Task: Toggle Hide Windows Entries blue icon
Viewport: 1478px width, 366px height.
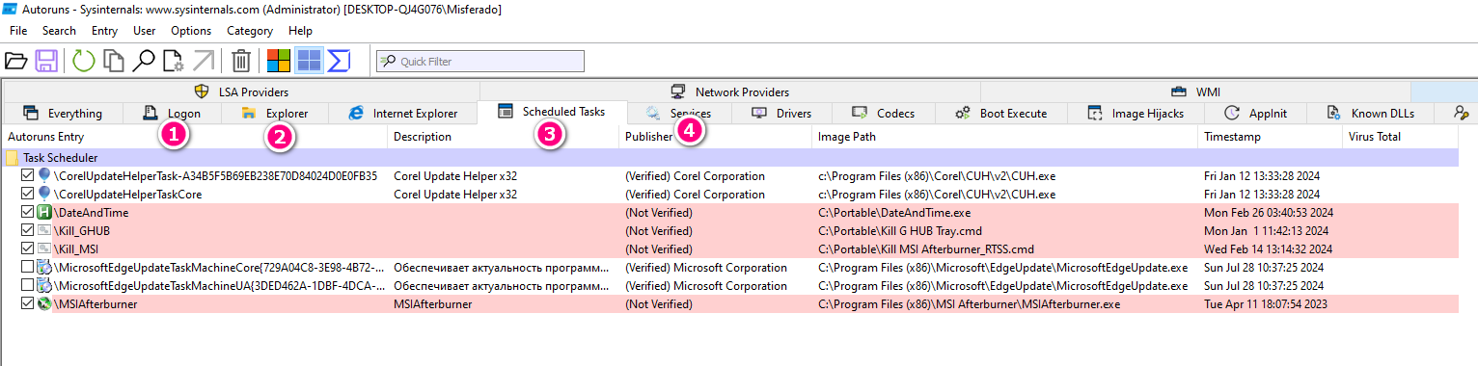Action: [x=309, y=62]
